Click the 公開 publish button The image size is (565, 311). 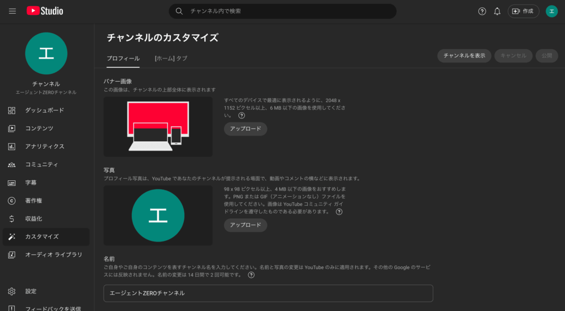coord(547,56)
